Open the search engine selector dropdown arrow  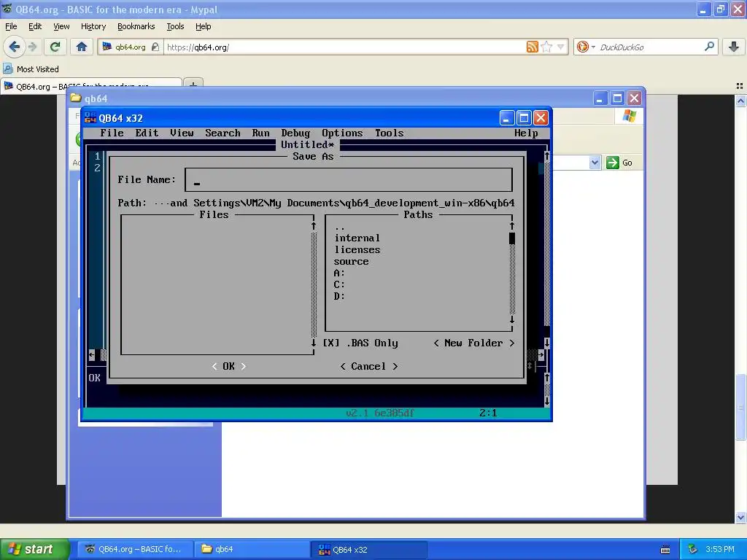pyautogui.click(x=593, y=47)
